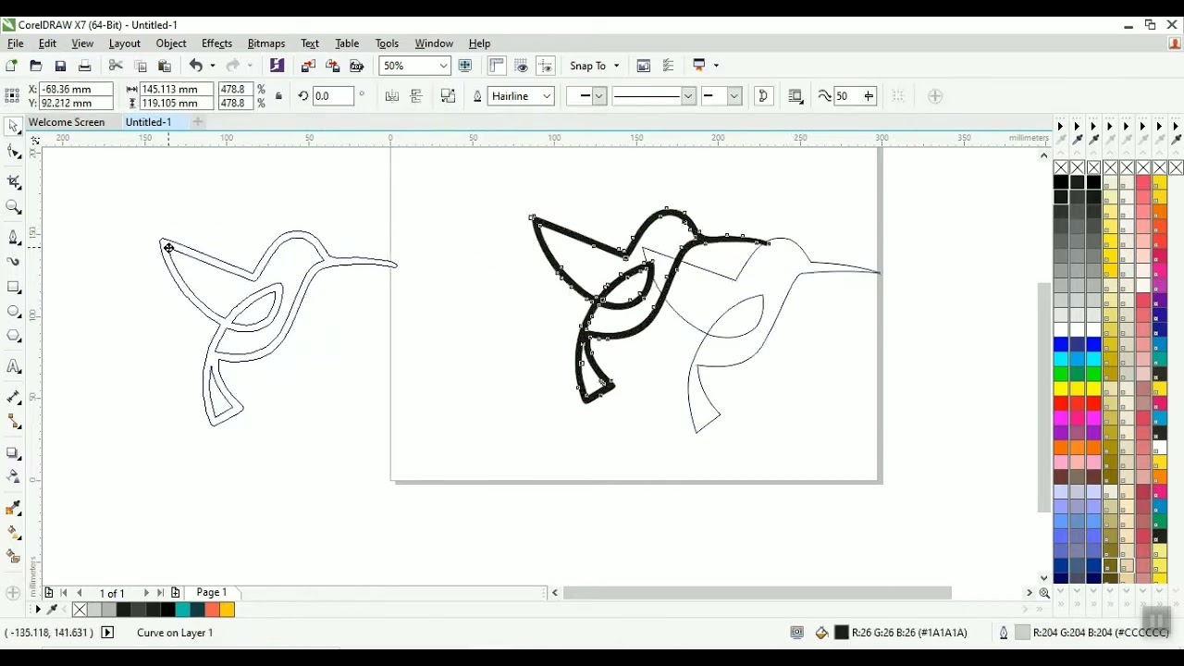The width and height of the screenshot is (1184, 666).
Task: Add new document tab plus button
Action: tap(197, 122)
